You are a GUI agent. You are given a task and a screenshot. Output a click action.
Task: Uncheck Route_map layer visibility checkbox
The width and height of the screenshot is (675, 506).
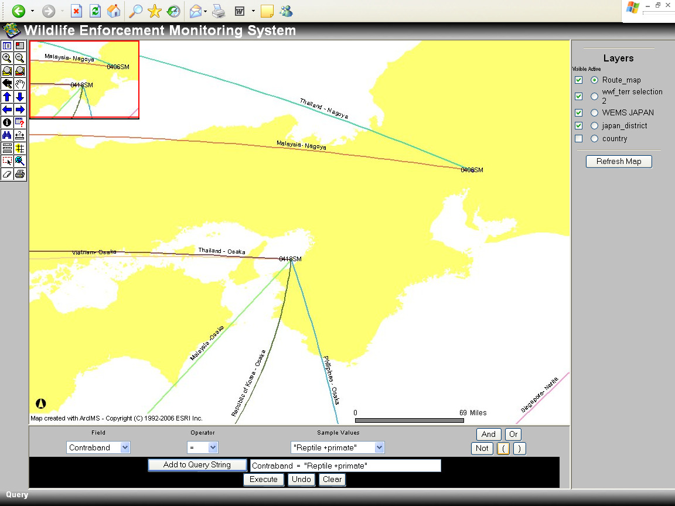pos(579,80)
